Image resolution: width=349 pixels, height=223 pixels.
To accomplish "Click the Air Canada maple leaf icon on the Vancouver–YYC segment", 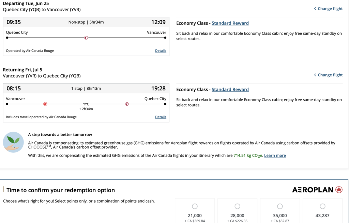I will pos(45,104).
